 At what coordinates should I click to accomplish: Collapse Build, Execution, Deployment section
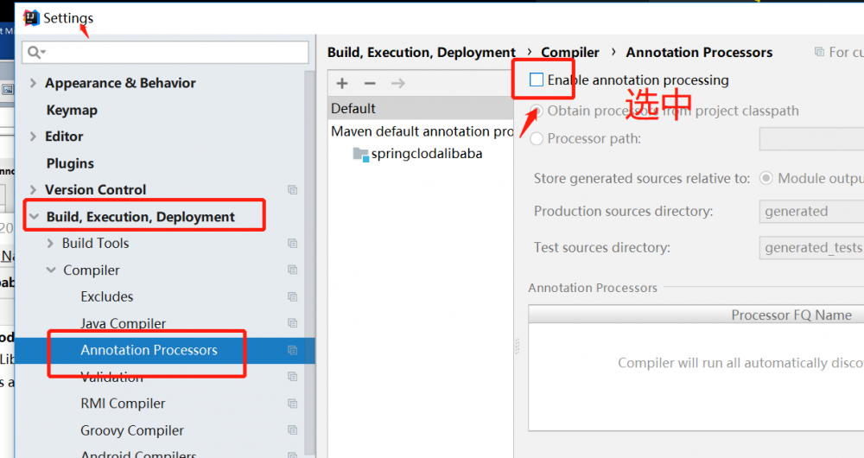point(34,217)
